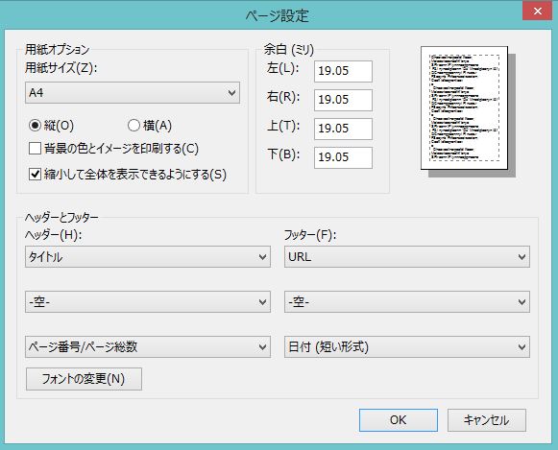
Task: Confirm settings with the OK button
Action: [399, 420]
